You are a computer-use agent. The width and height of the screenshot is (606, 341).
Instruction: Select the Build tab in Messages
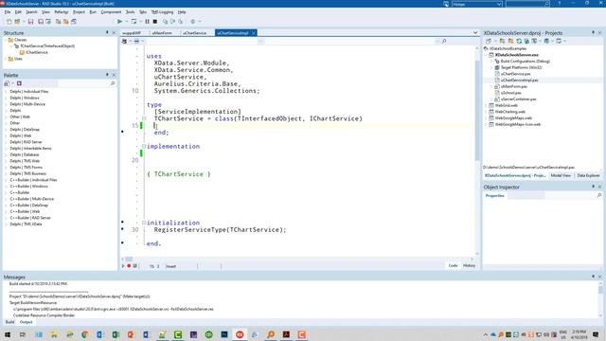coord(9,322)
